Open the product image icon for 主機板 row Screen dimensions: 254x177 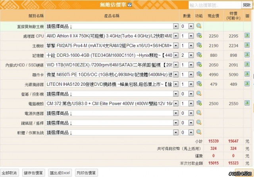coord(247,45)
